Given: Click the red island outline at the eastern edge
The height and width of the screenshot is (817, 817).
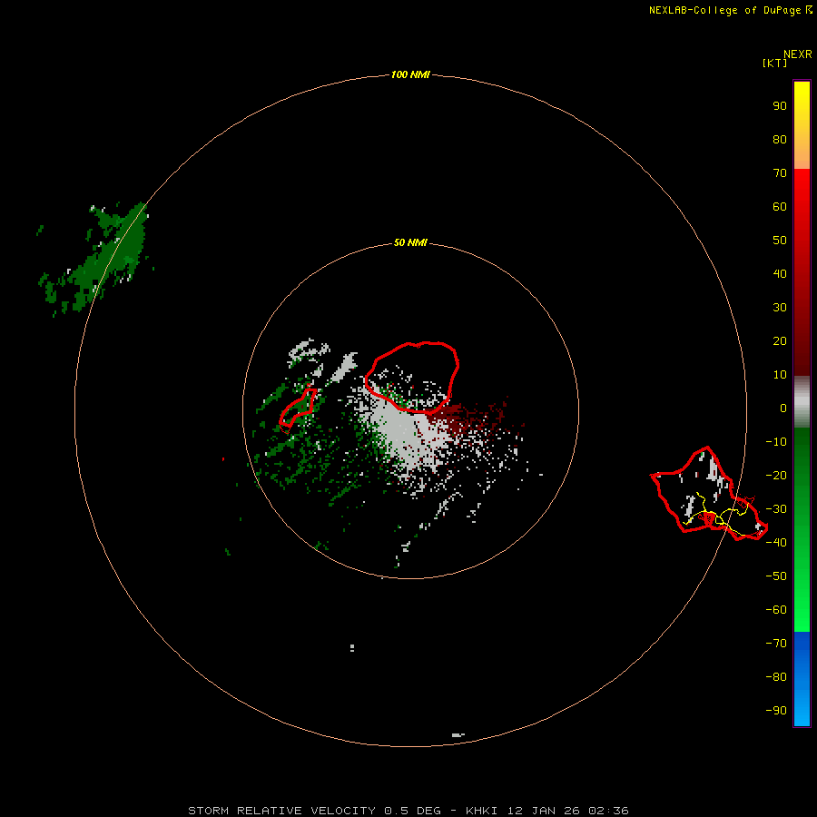Looking at the screenshot, I should [x=709, y=494].
